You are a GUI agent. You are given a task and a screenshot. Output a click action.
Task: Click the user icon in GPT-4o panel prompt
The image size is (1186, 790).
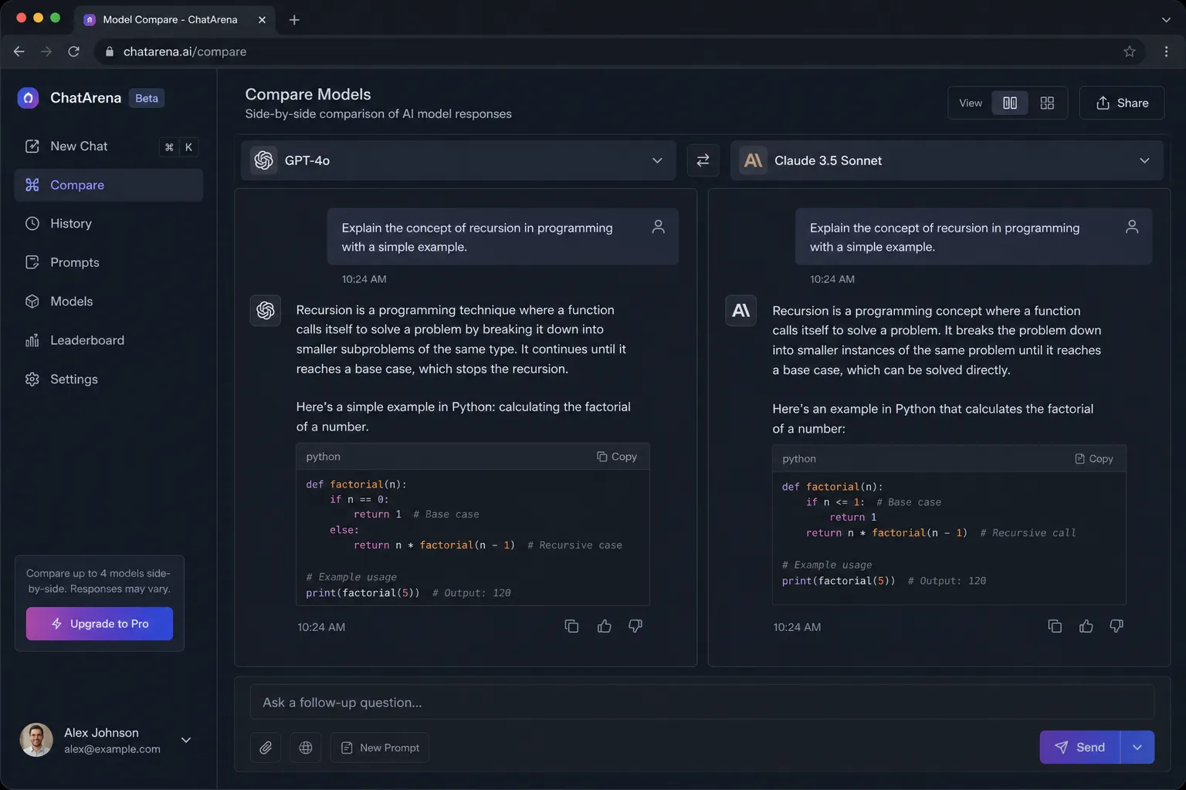click(658, 227)
